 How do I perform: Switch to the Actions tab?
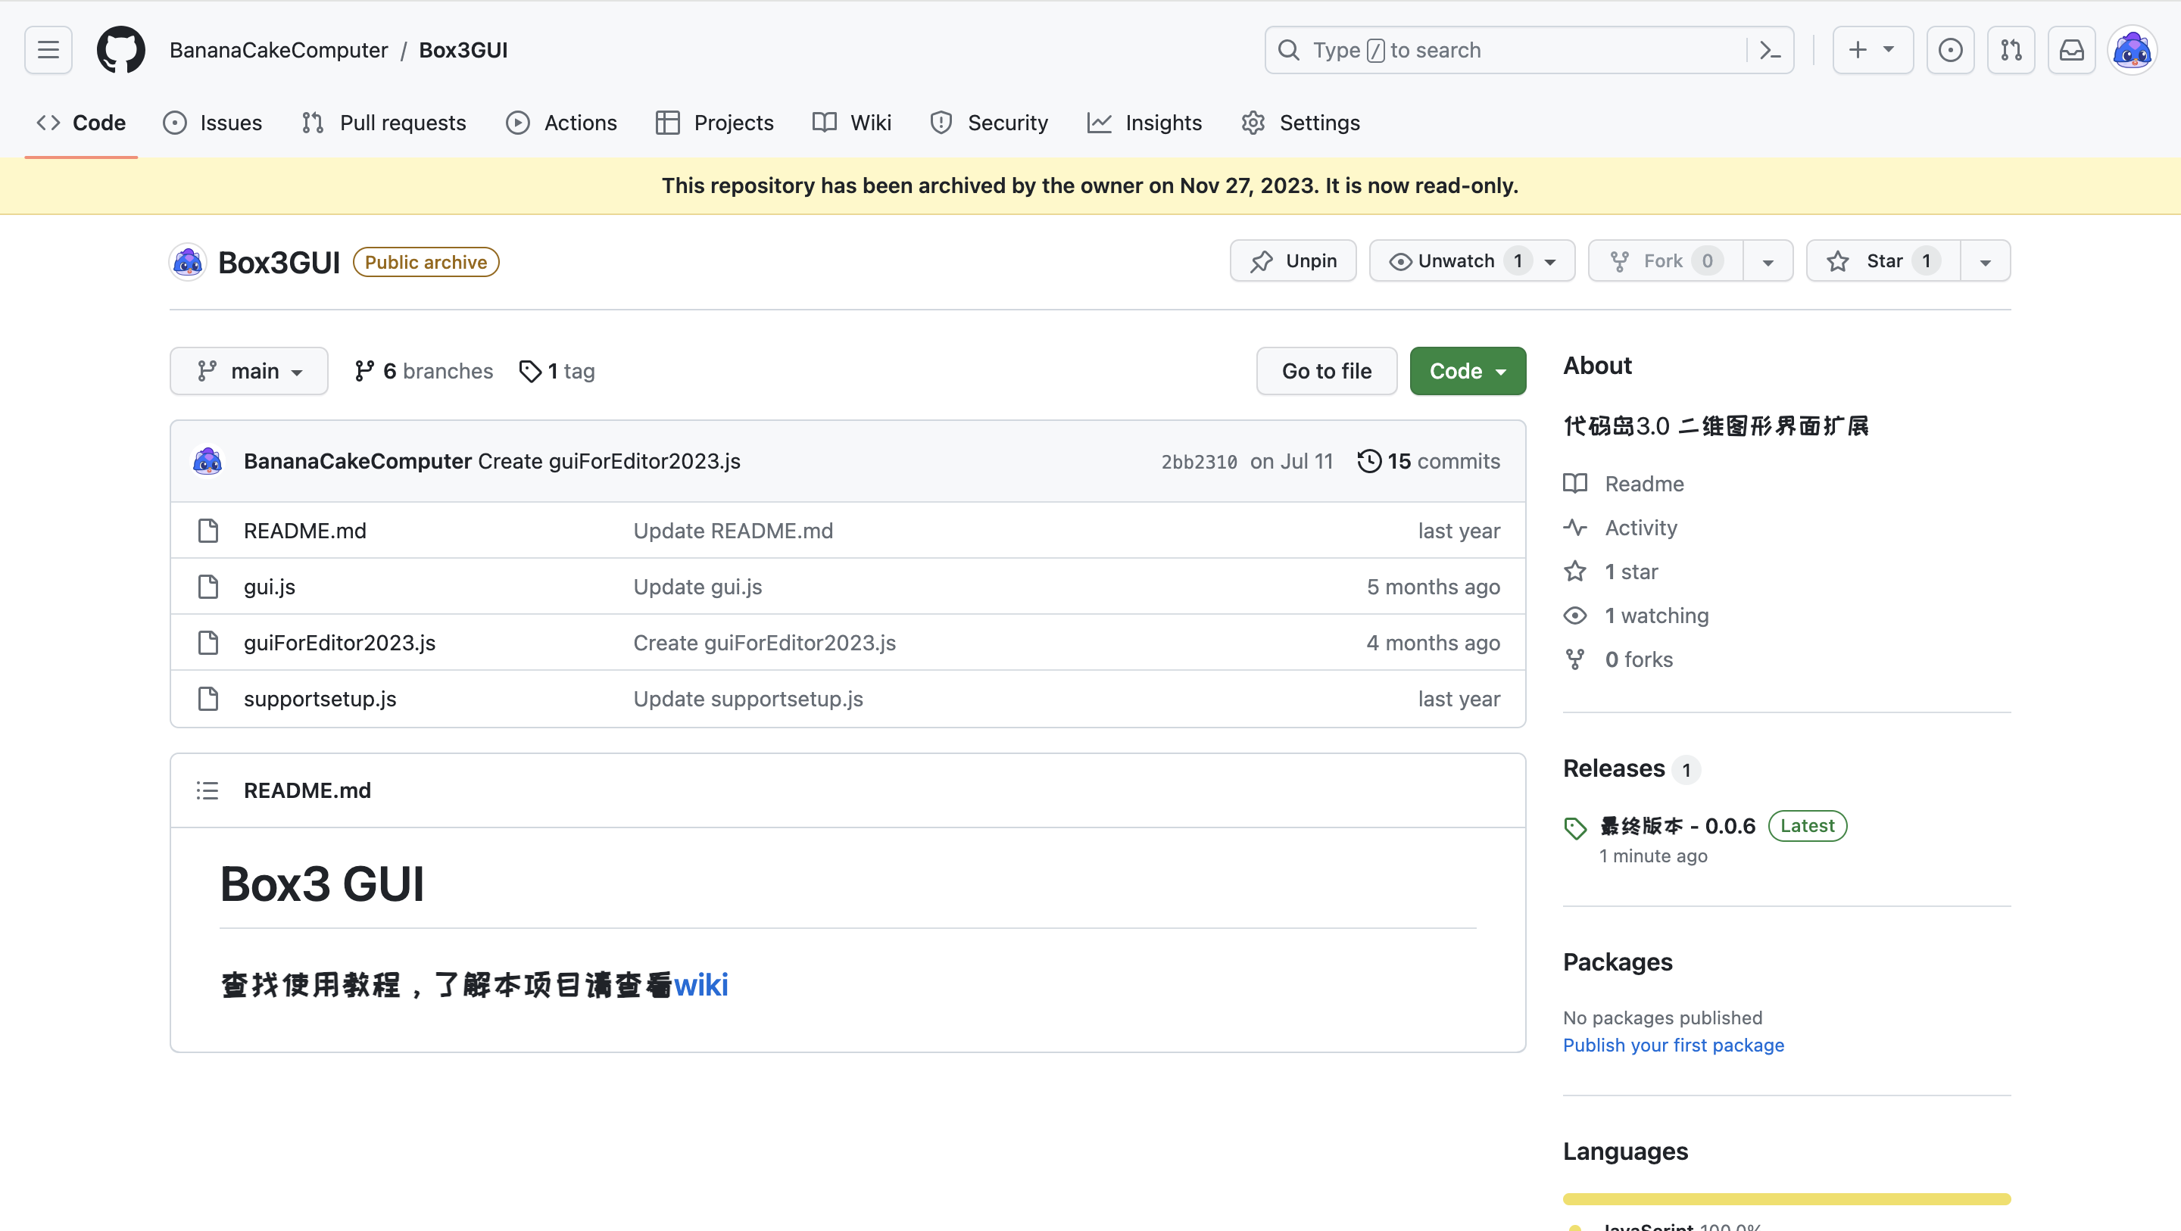click(x=561, y=123)
